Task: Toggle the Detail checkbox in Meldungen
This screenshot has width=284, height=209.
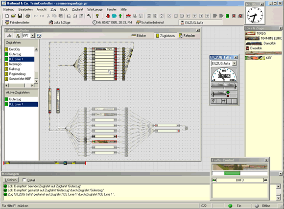Action: coord(24,180)
